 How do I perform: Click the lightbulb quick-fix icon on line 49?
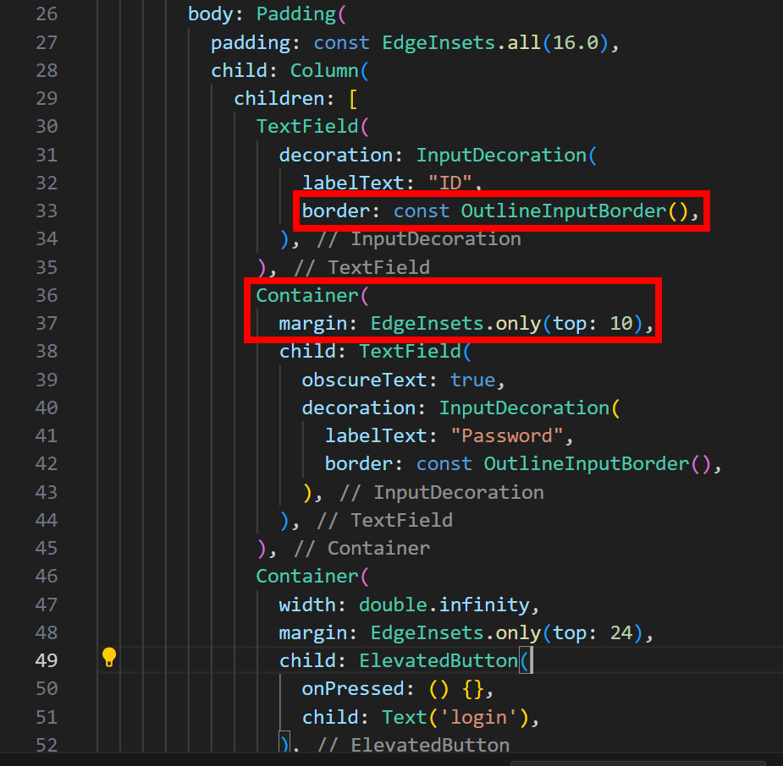[109, 657]
